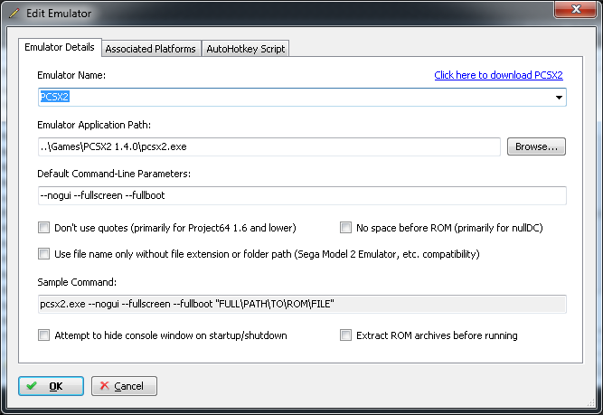Switch to the Associated Platforms tab
Screen dimensions: 603x415
pyautogui.click(x=151, y=49)
